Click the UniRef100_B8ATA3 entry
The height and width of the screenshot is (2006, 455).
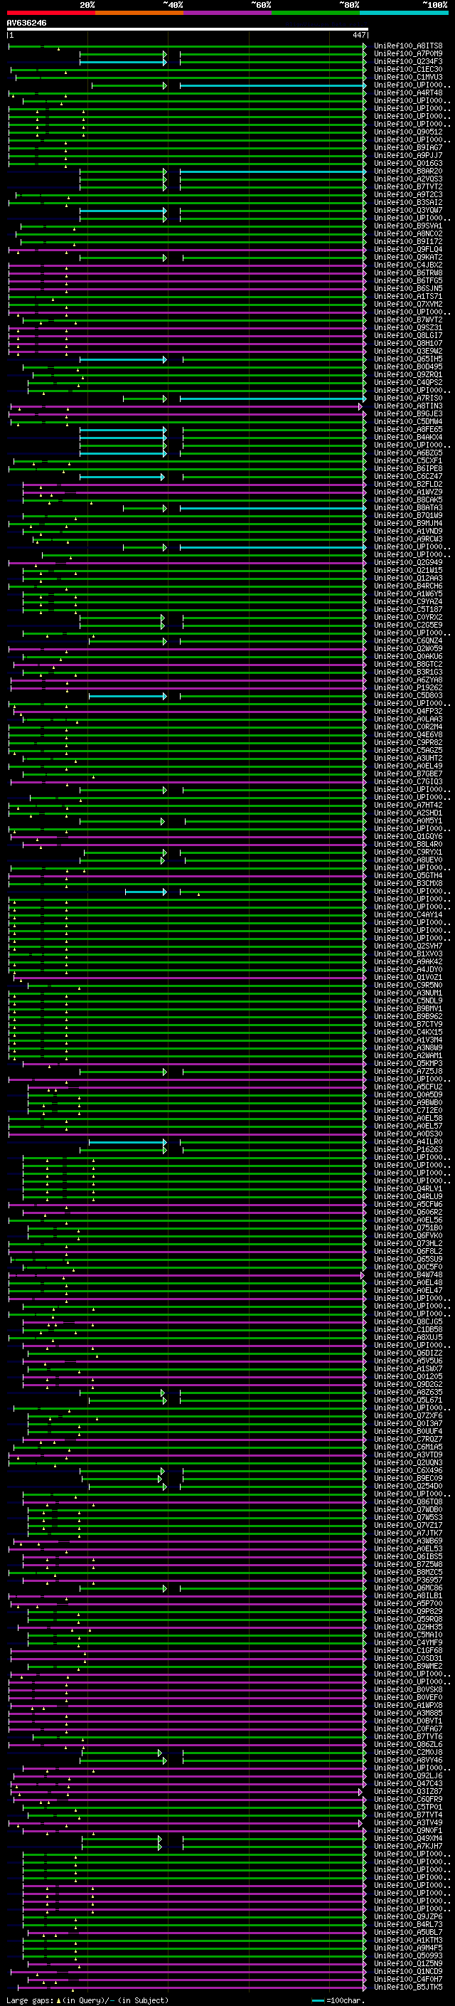click(408, 508)
